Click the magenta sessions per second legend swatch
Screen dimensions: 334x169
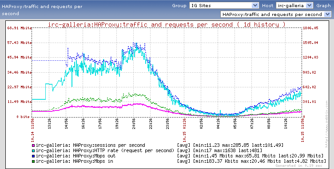pos(33,145)
